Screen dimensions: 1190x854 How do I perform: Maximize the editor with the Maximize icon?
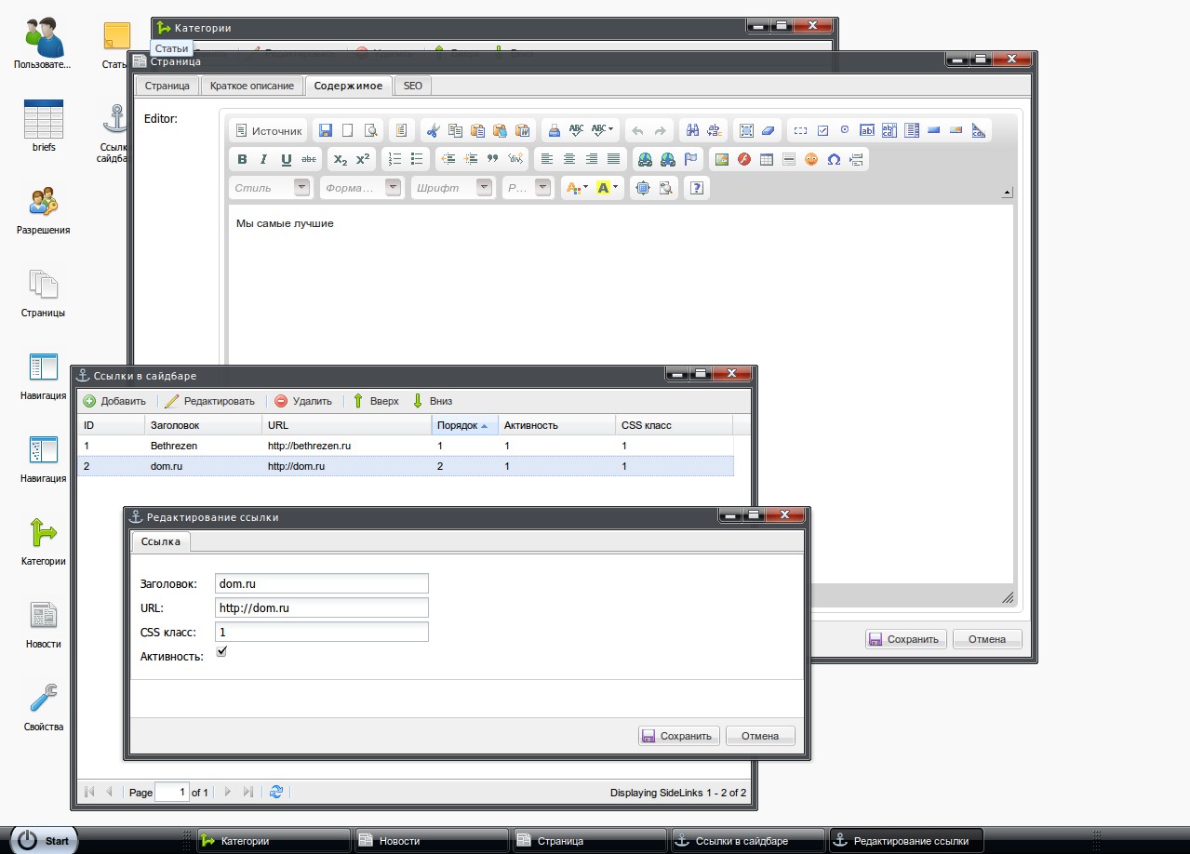point(642,188)
